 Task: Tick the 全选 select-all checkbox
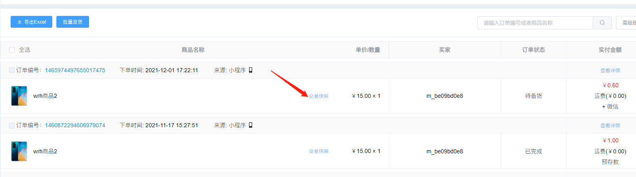[x=12, y=50]
